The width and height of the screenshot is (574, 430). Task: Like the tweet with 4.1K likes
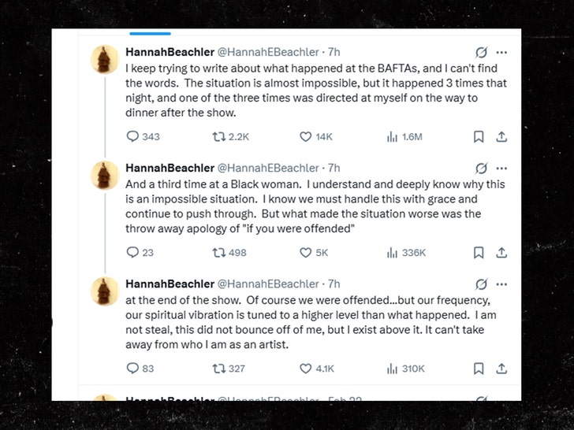pos(306,368)
